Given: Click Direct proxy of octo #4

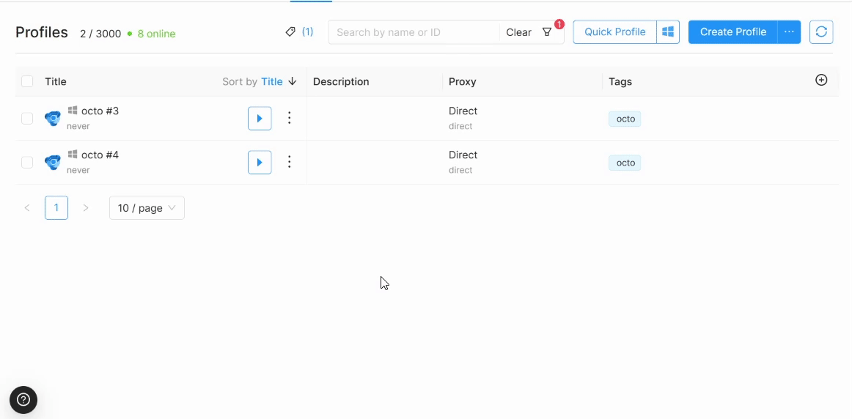Looking at the screenshot, I should [x=463, y=155].
